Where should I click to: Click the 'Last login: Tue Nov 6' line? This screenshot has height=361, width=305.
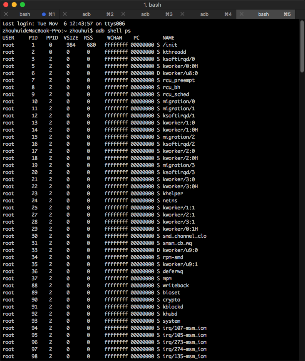click(64, 24)
